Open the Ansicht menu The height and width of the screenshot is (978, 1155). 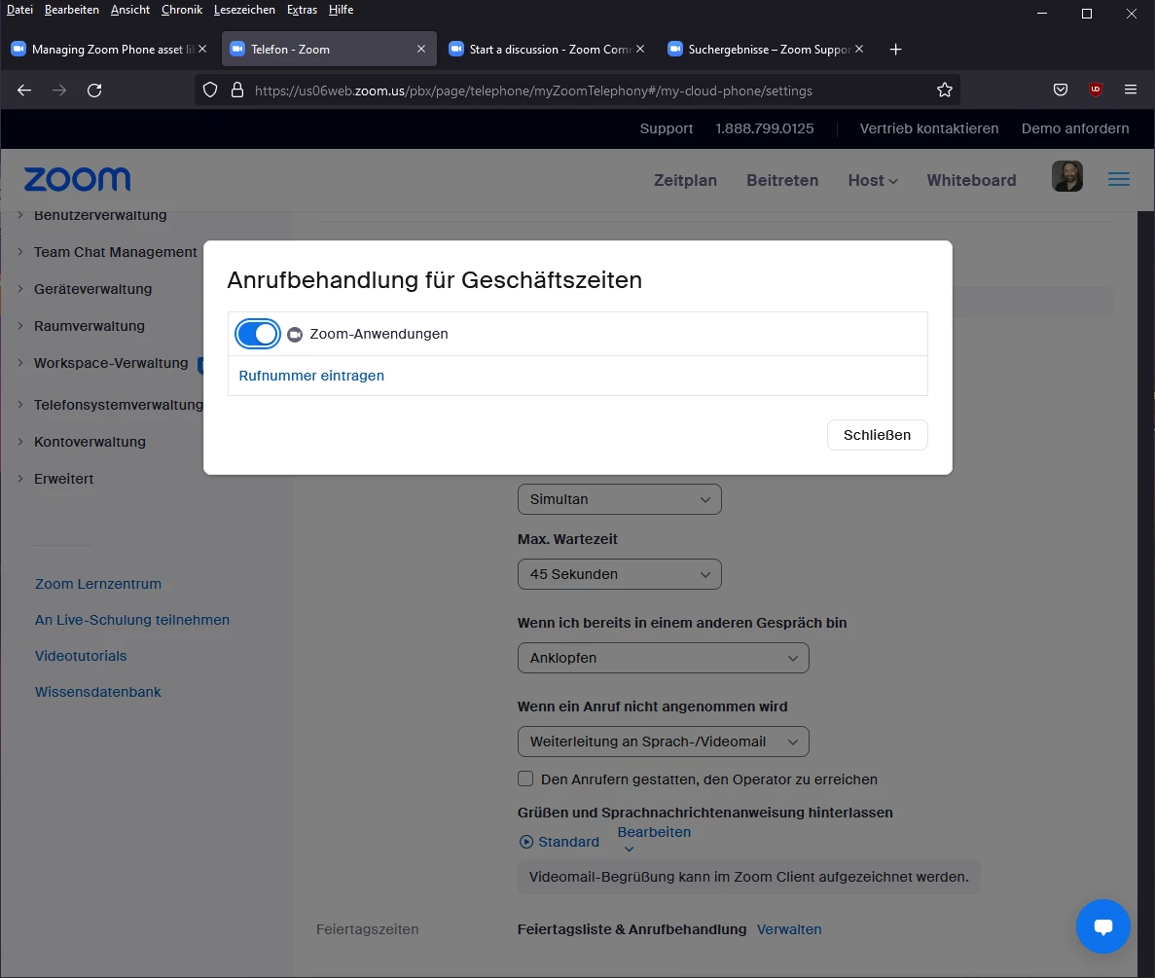[130, 10]
